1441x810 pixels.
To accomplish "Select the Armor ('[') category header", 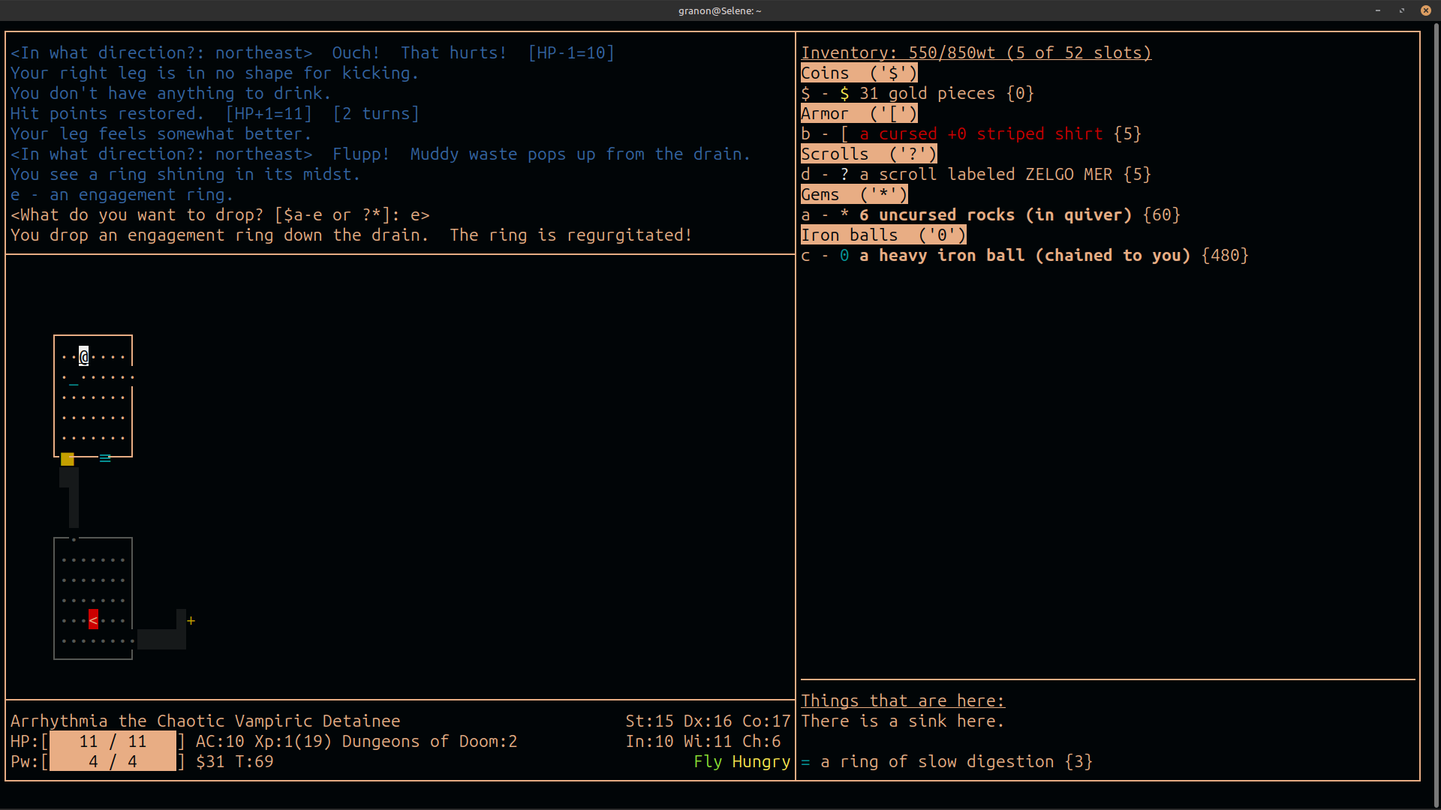I will [859, 114].
